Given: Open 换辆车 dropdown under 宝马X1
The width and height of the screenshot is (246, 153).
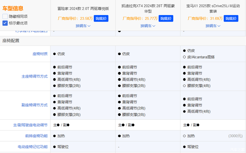Looking at the screenshot, I should [x=213, y=26].
